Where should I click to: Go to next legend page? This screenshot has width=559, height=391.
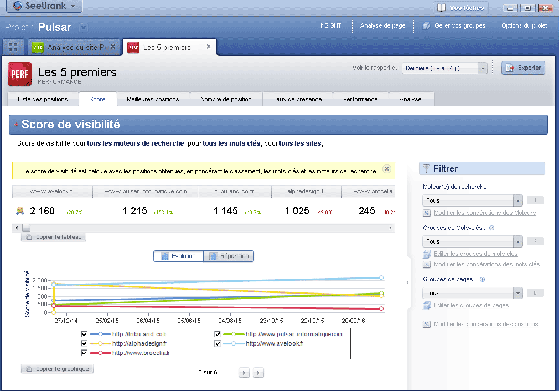coord(244,373)
